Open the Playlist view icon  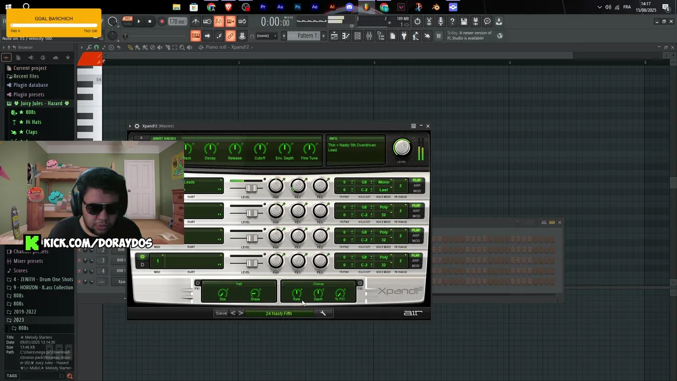tap(334, 36)
